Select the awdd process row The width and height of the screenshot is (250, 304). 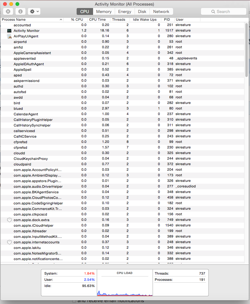click(x=123, y=97)
